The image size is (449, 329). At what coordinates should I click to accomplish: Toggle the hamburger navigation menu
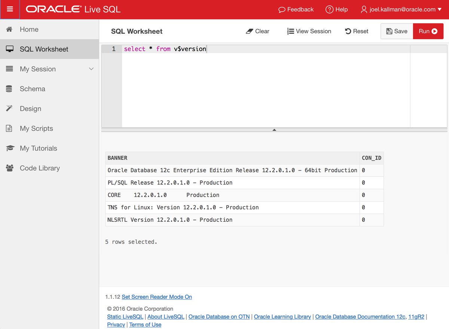pyautogui.click(x=10, y=9)
